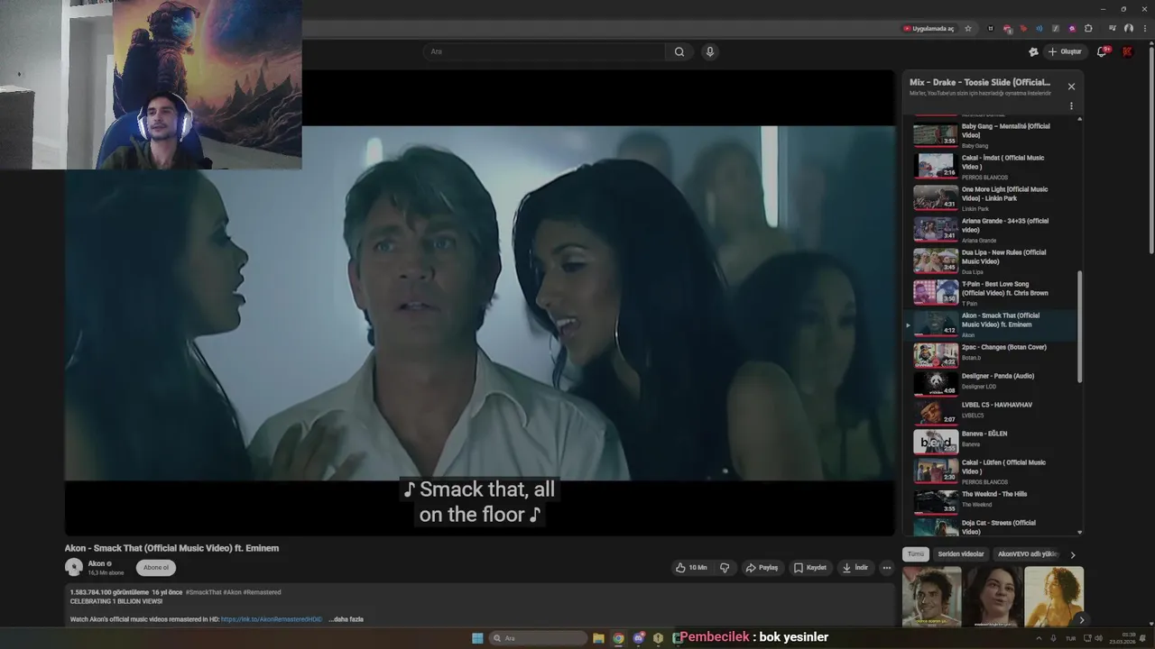1155x649 pixels.
Task: Play Dua Lipa - New Rules item
Action: point(993,261)
